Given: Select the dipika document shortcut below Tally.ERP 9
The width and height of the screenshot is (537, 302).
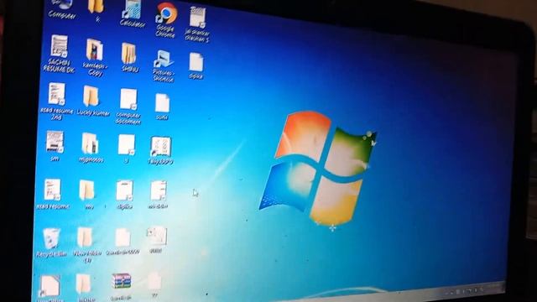Looking at the screenshot, I should (125, 195).
